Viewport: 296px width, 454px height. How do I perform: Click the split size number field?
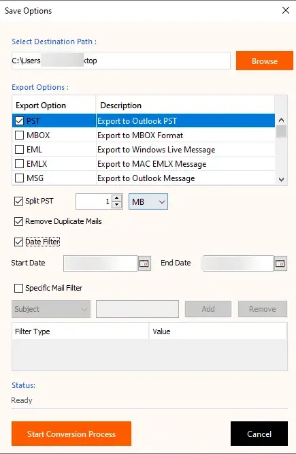point(94,201)
